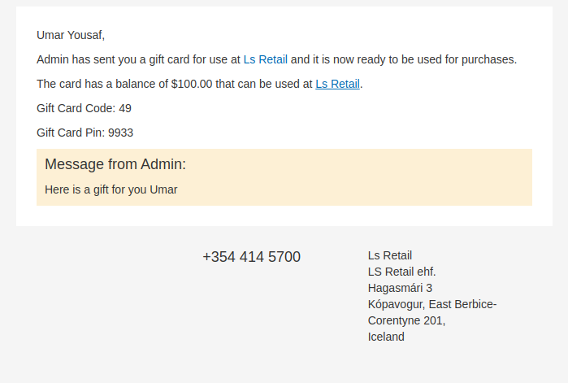Click the 'Message from Admin:' heading
This screenshot has height=383, width=568.
click(x=115, y=164)
